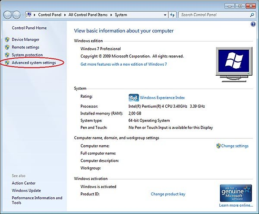
Task: Go to Control Panel Home
Action: 29,28
